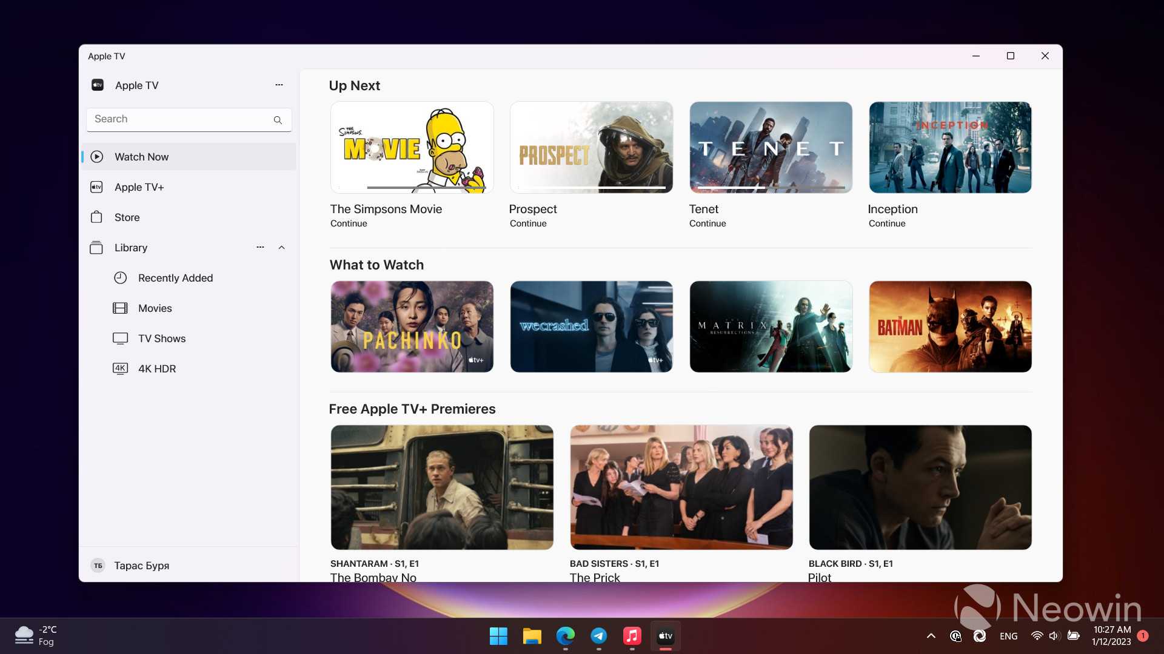This screenshot has height=654, width=1164.
Task: Open Telegram from the taskbar
Action: coord(599,636)
